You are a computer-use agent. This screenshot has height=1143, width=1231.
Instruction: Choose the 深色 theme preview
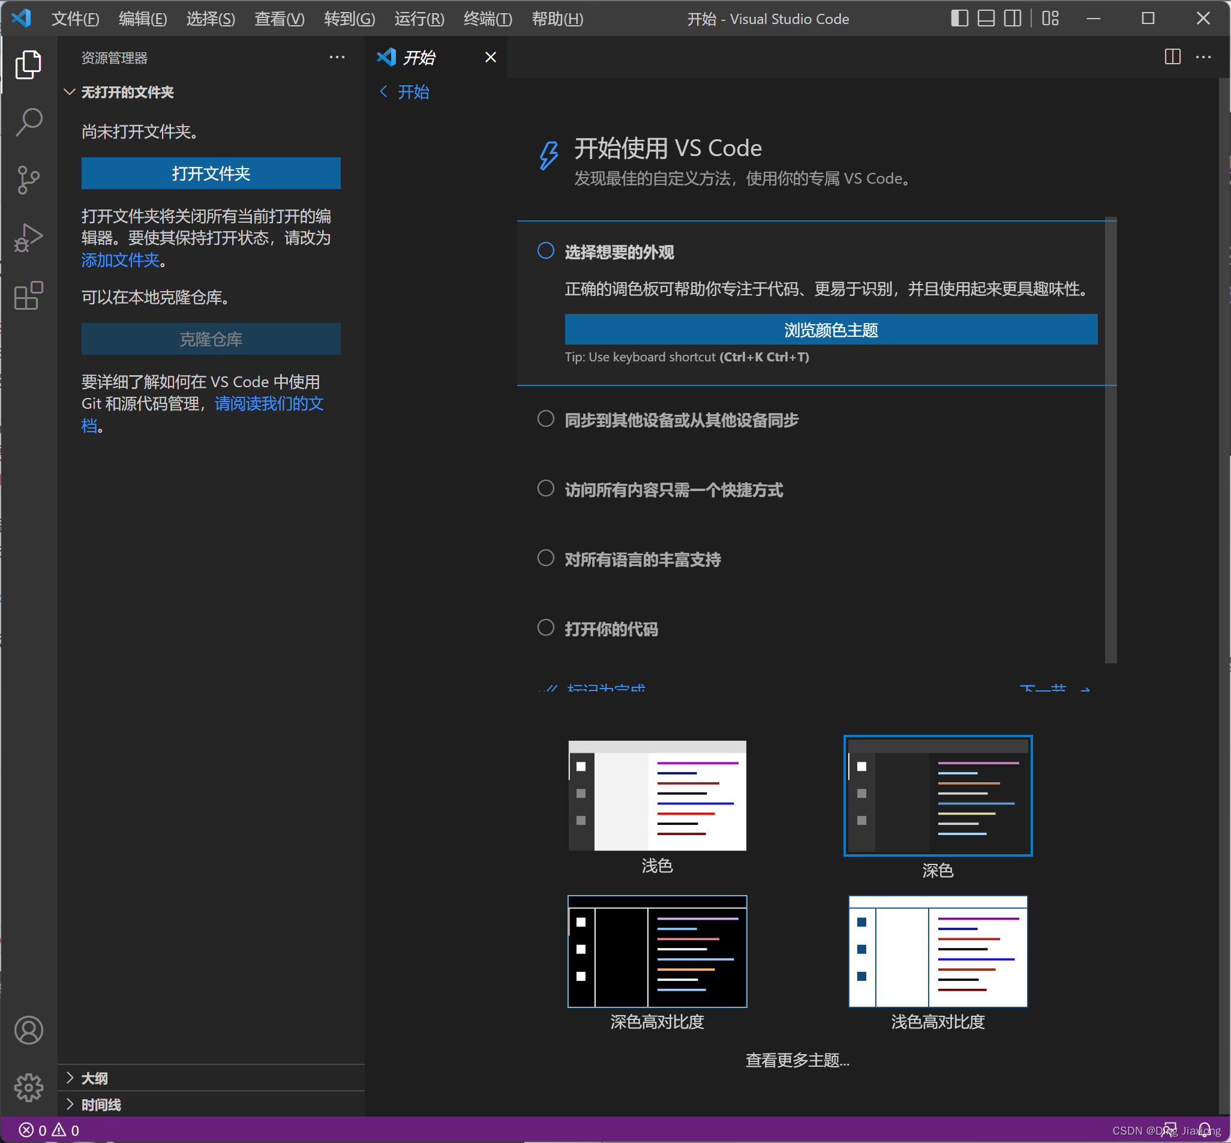938,795
